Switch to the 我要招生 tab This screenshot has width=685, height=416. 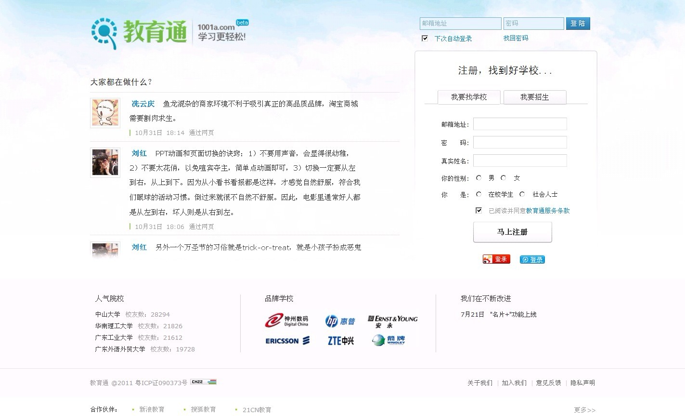pyautogui.click(x=534, y=97)
